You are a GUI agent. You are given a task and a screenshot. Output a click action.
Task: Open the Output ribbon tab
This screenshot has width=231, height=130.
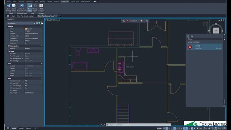(50, 1)
